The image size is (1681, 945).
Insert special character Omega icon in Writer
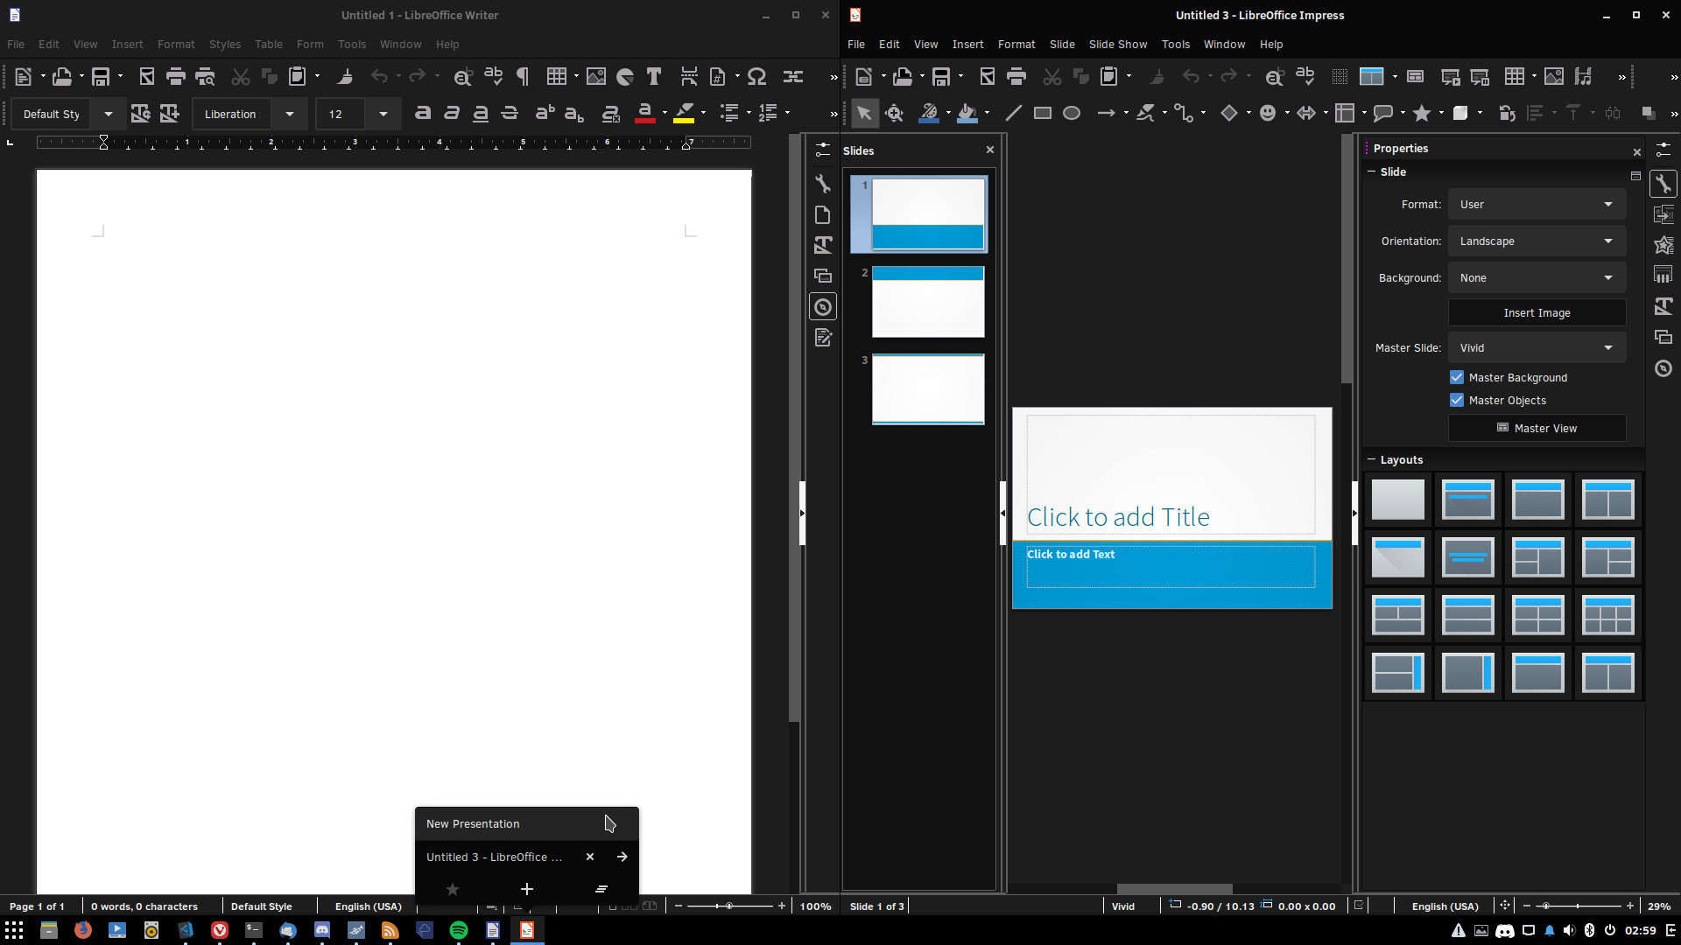pyautogui.click(x=757, y=77)
